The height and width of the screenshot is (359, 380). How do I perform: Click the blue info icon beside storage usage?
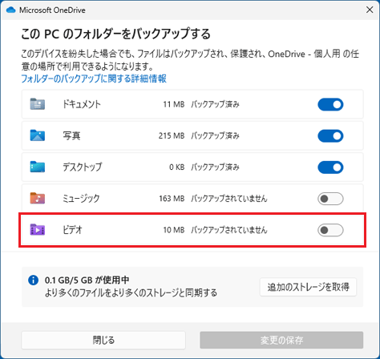33,280
